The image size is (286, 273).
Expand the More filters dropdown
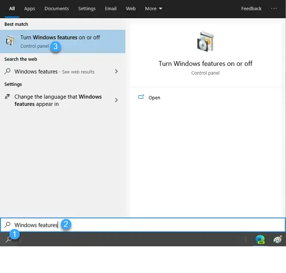point(153,9)
